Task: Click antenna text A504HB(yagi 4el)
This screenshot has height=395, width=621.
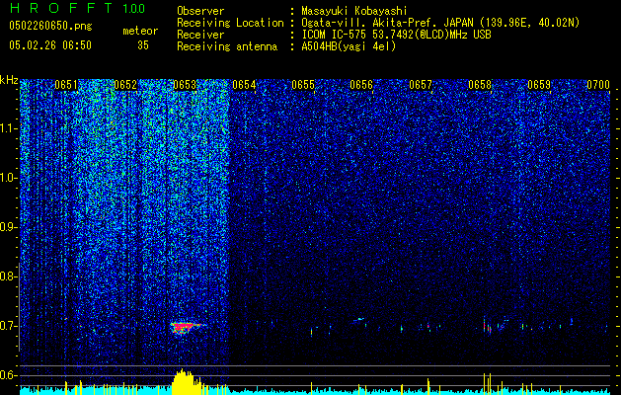Action: pos(349,46)
